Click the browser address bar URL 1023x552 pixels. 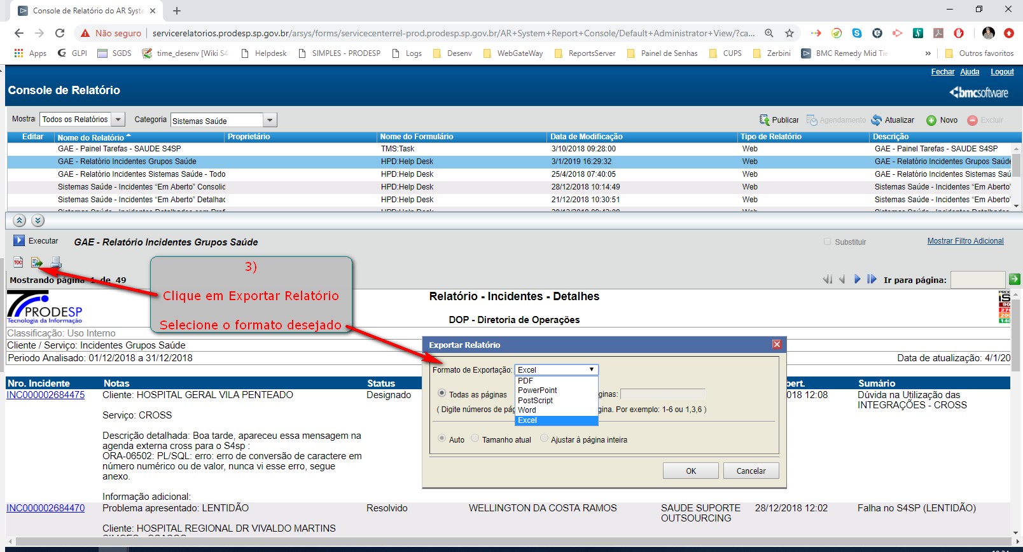click(454, 33)
